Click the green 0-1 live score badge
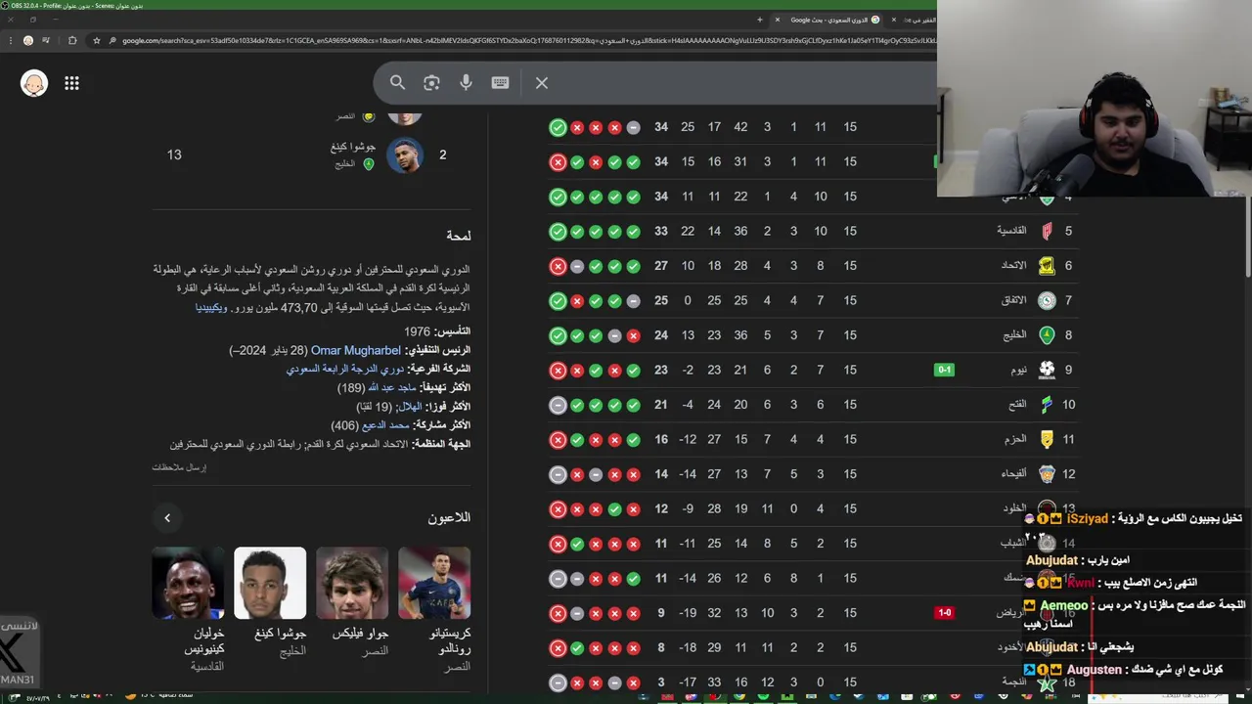1252x704 pixels. pyautogui.click(x=944, y=370)
